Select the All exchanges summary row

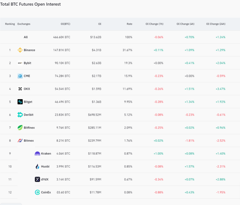[x=120, y=37]
